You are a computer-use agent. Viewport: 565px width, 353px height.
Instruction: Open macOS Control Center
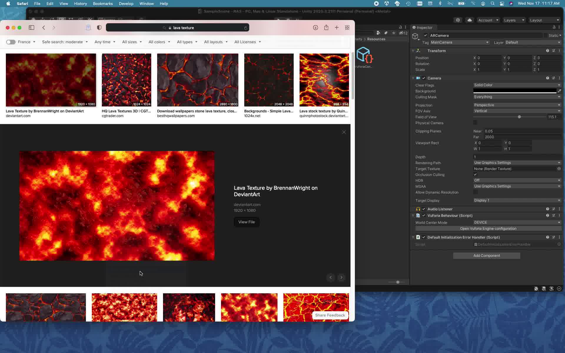coord(502,4)
